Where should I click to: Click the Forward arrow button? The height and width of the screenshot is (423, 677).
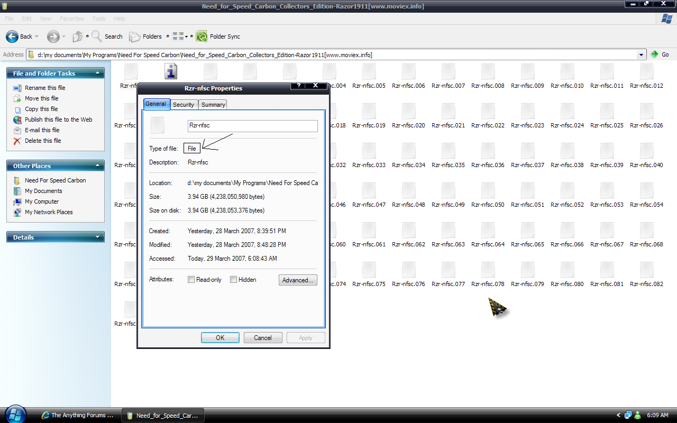[53, 36]
